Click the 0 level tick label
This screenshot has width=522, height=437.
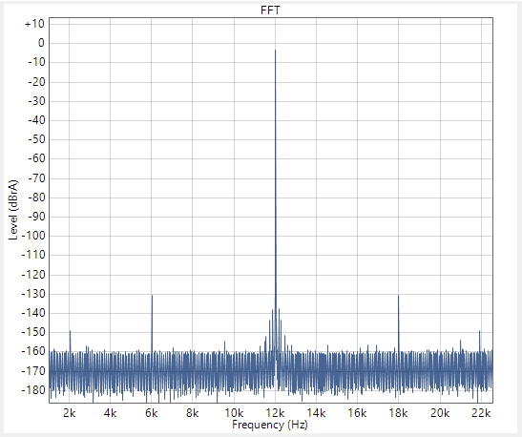point(41,43)
